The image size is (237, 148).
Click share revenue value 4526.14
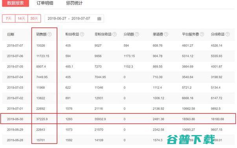(217, 46)
